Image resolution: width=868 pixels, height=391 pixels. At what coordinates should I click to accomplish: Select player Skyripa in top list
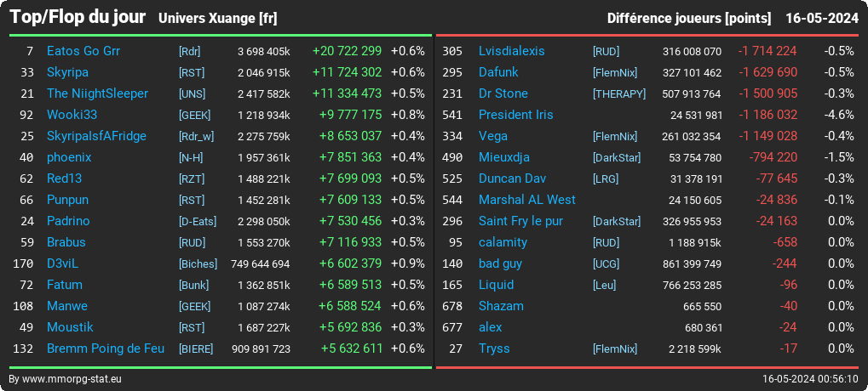[x=67, y=72]
